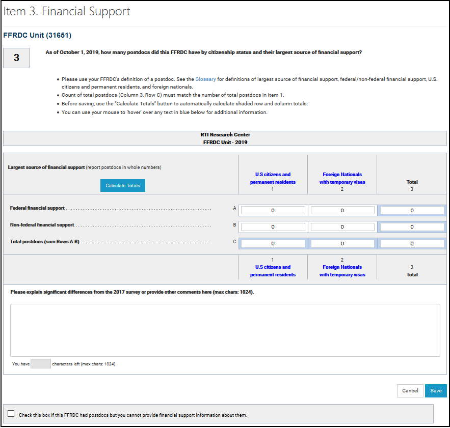Viewport: 450px width, 428px height.
Task: Click Federal financial support Total field
Action: 412,211
